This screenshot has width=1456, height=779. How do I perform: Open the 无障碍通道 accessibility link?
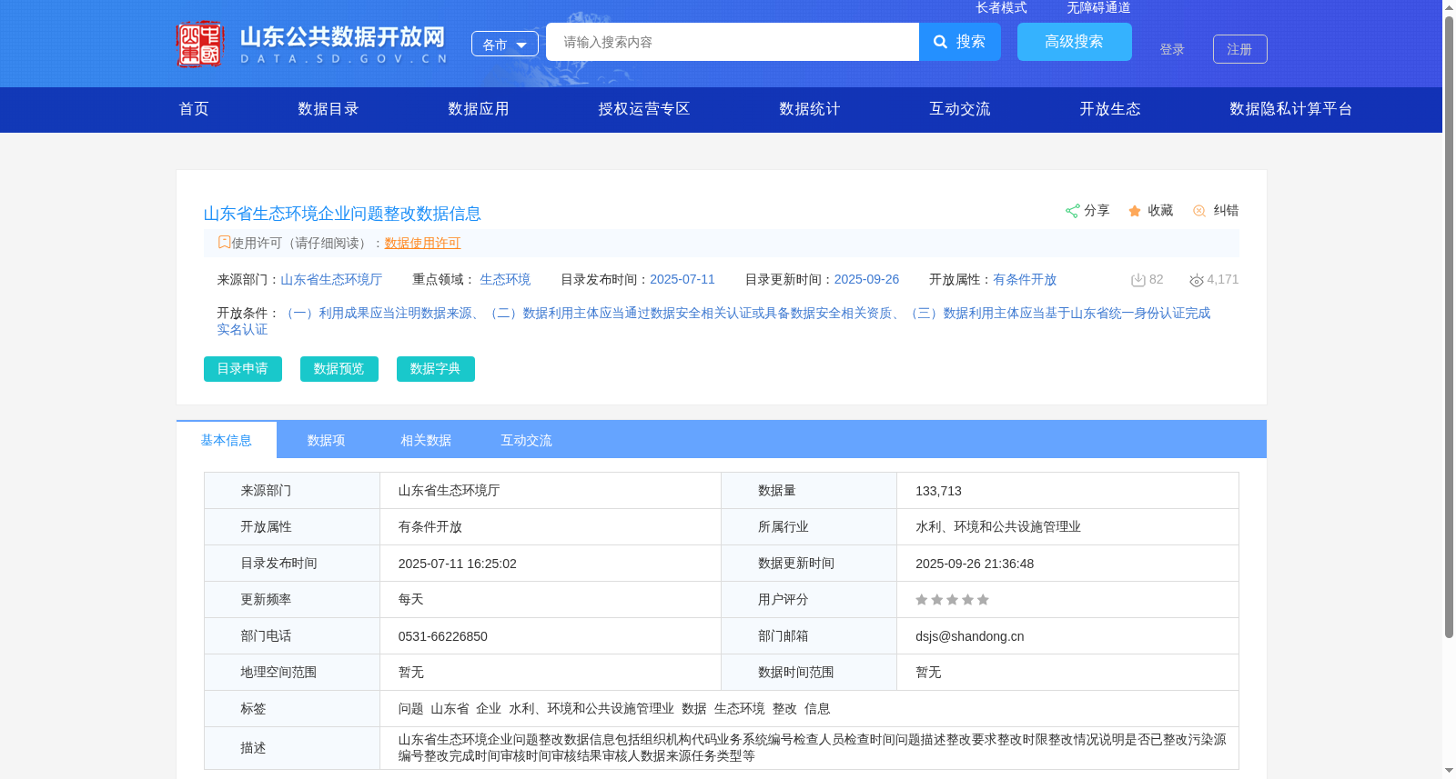click(1099, 7)
